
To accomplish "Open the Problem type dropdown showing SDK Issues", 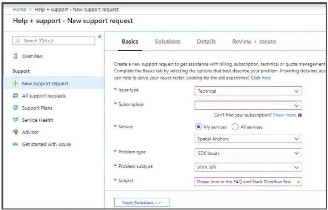I will point(248,153).
